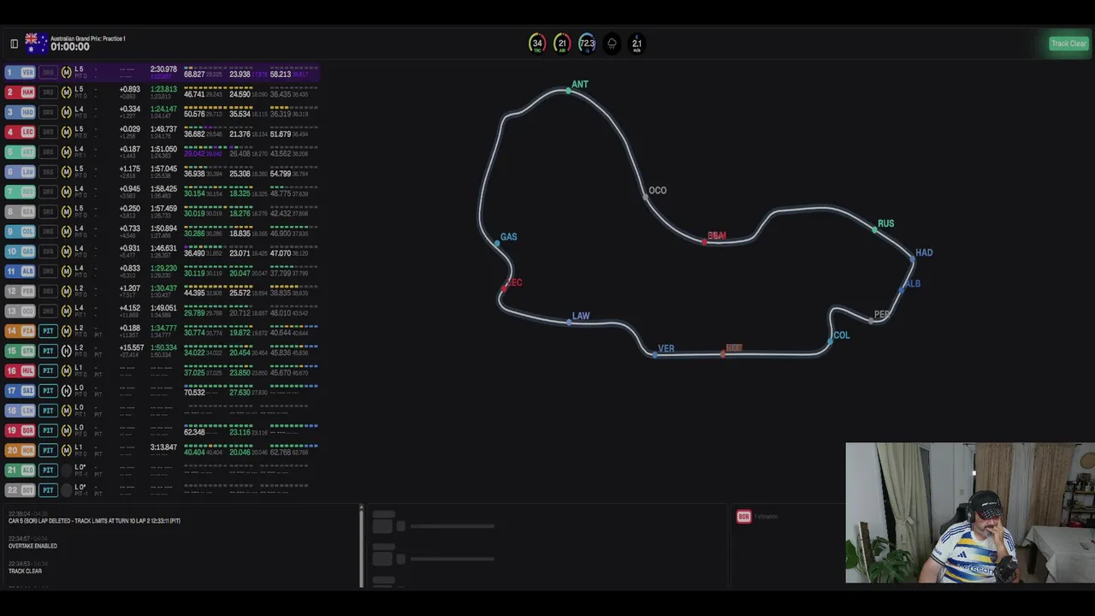Click the race control panel scrollbar
This screenshot has height=616, width=1095.
361,547
